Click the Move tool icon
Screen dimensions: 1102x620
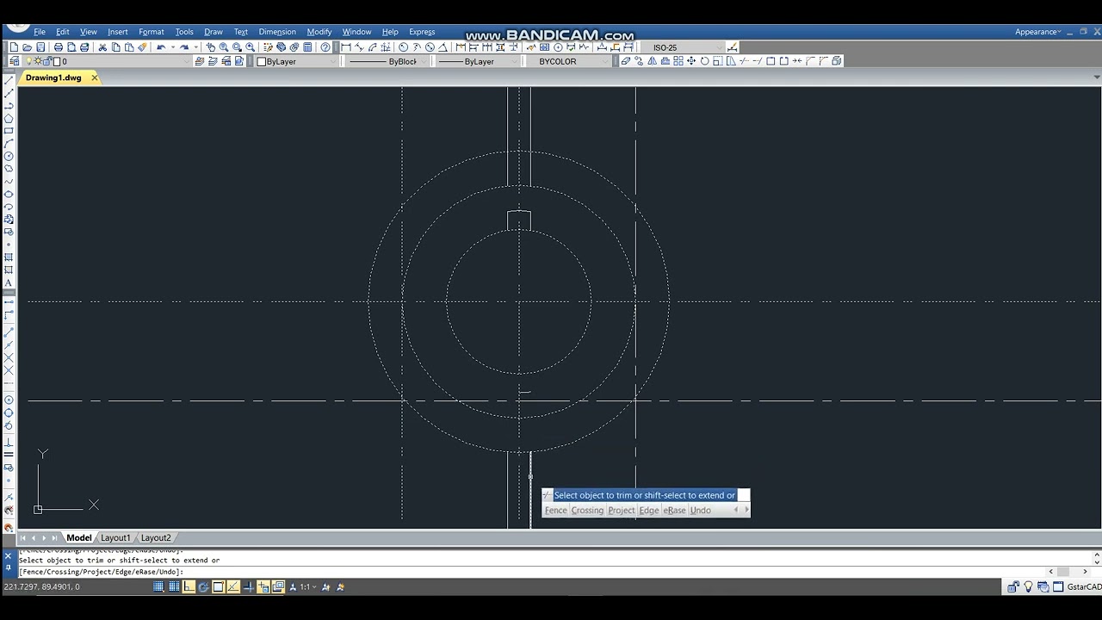pyautogui.click(x=691, y=61)
